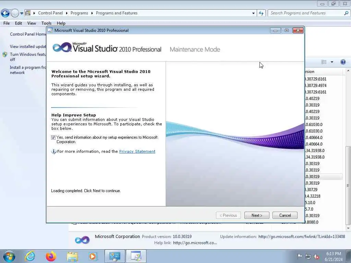Image resolution: width=351 pixels, height=263 pixels.
Task: Click the Cancel button in setup wizard
Action: 285,215
